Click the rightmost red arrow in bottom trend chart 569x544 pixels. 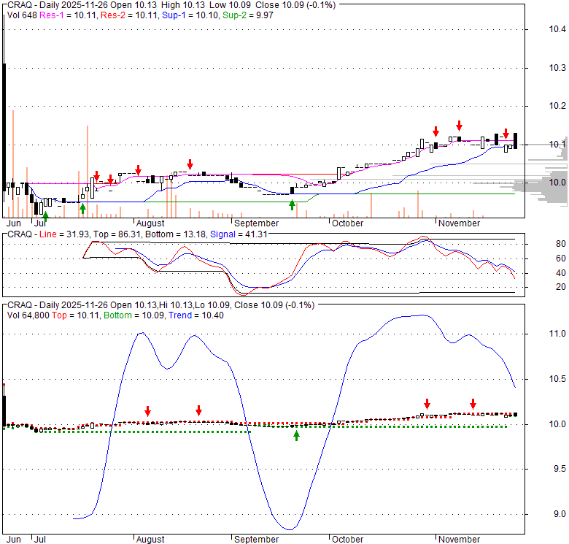coord(473,403)
